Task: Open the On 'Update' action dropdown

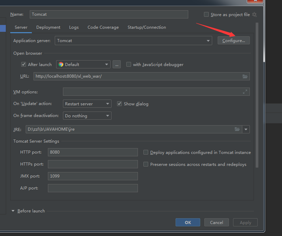Action: click(87, 104)
